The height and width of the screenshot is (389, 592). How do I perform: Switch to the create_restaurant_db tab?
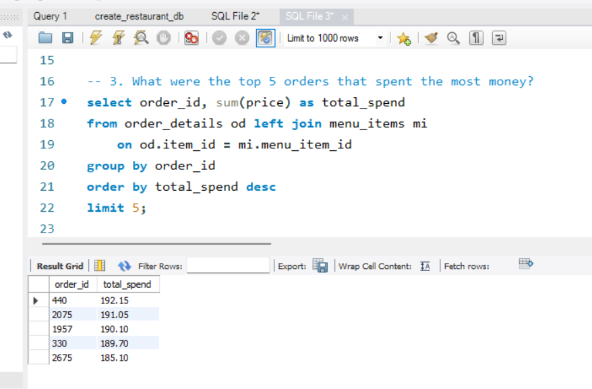click(x=139, y=16)
